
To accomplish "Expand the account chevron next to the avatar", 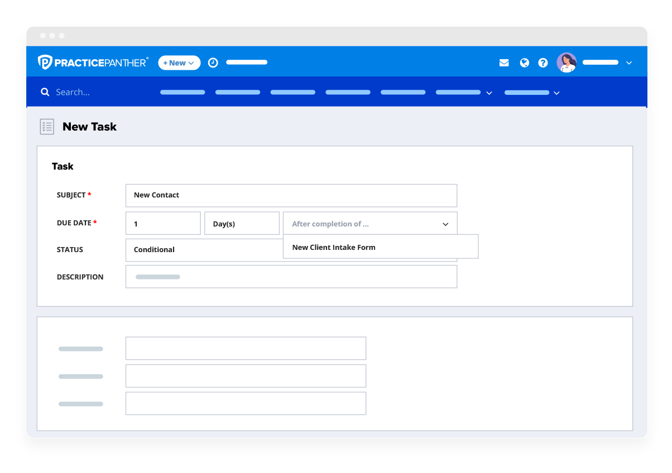I will [x=629, y=62].
